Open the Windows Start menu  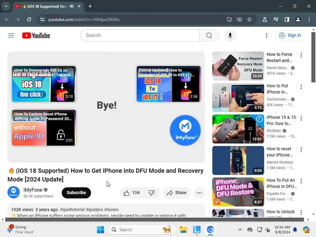pyautogui.click(x=100, y=230)
